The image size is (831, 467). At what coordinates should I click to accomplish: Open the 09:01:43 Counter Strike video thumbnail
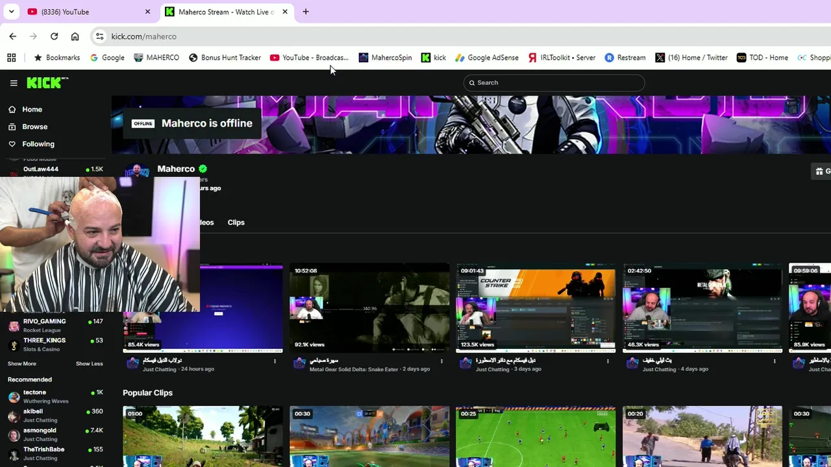click(x=536, y=308)
